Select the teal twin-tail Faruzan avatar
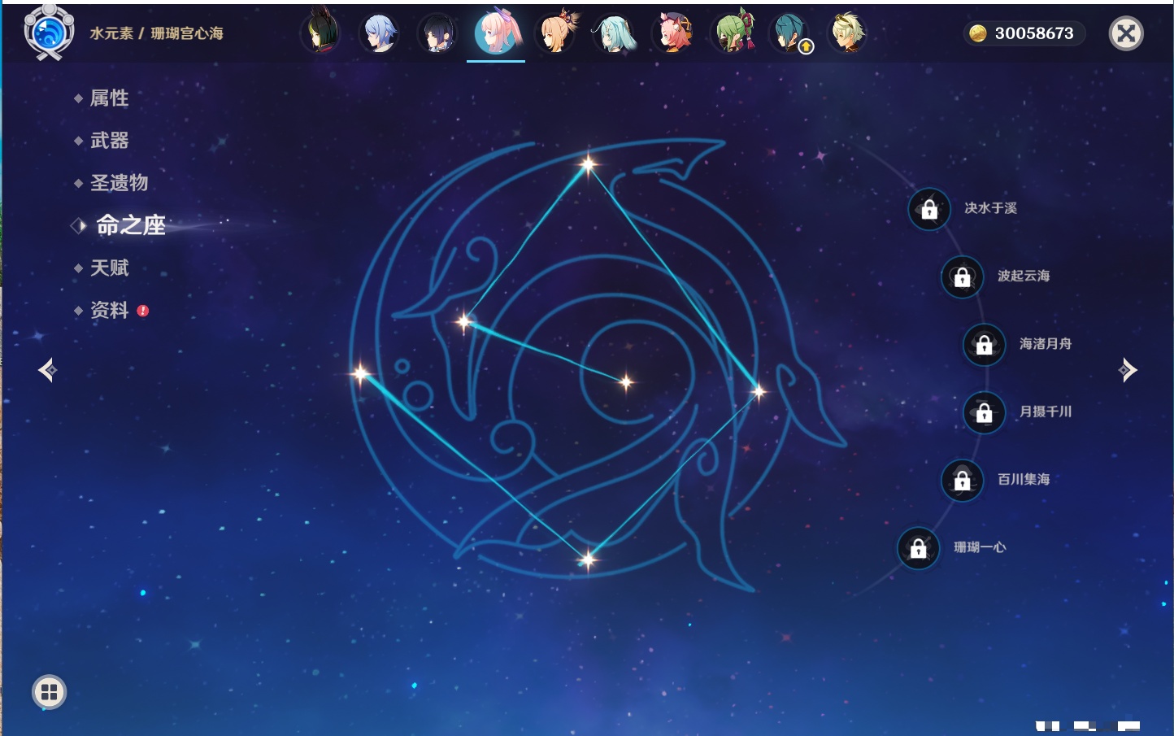The height and width of the screenshot is (736, 1174). tap(615, 33)
